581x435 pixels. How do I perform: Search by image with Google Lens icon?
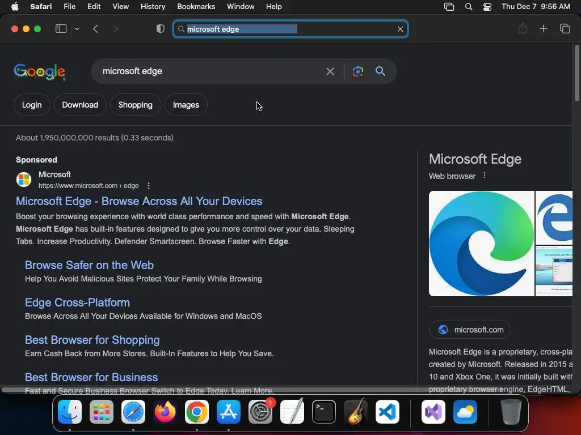pyautogui.click(x=357, y=71)
